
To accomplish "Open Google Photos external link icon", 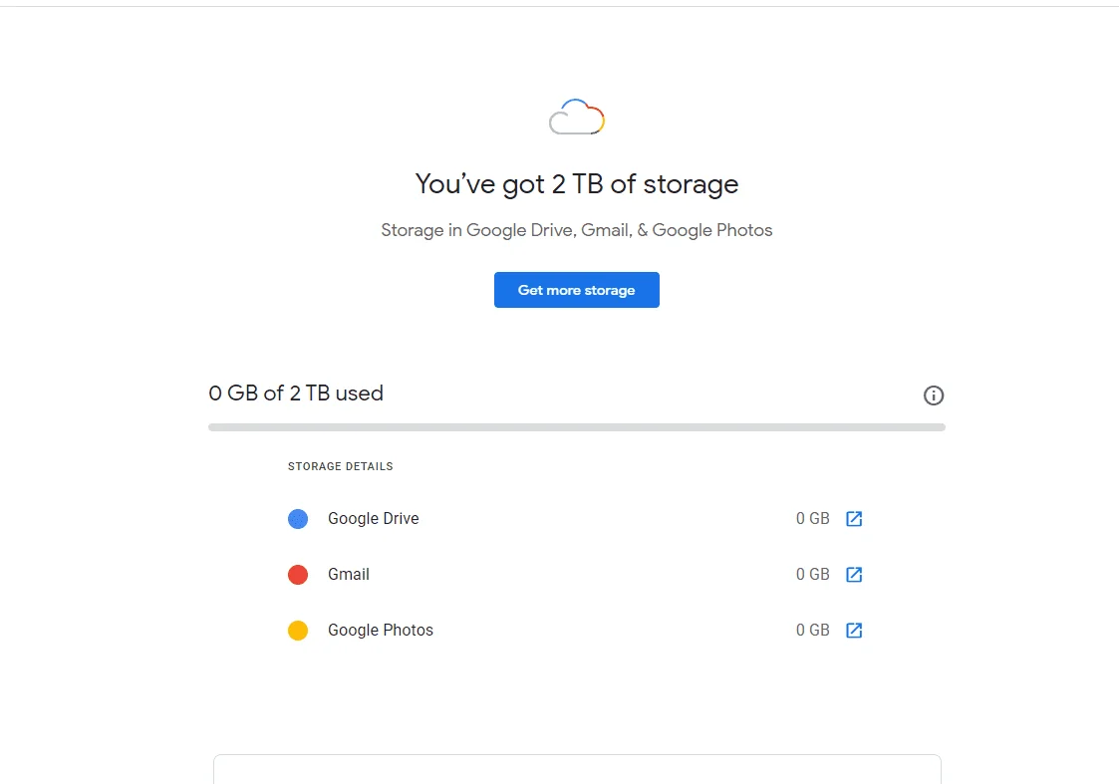I will (854, 630).
